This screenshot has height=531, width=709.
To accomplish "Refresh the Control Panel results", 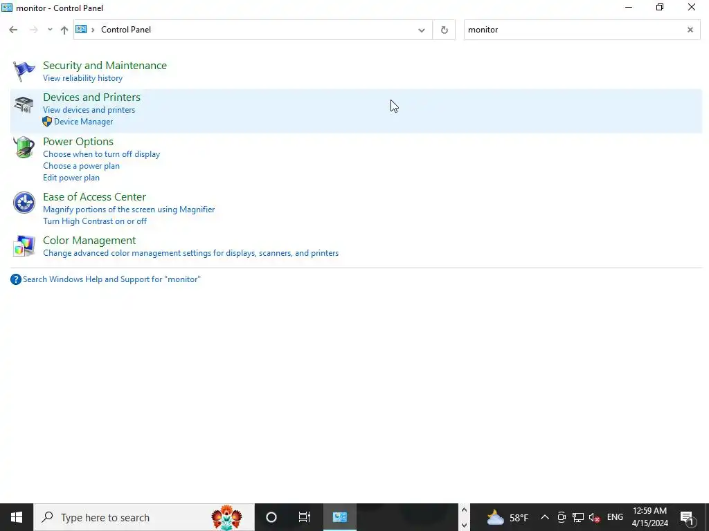I will click(x=444, y=30).
